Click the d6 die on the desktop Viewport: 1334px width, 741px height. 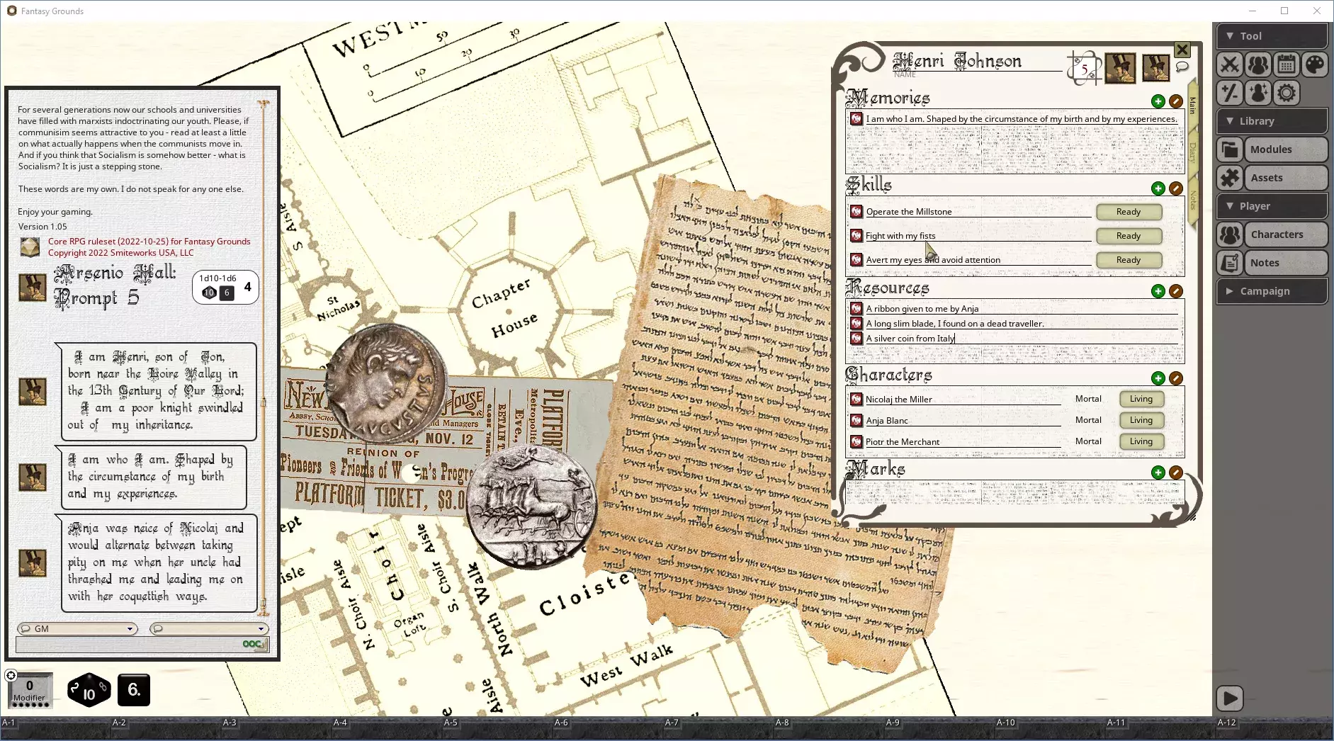(x=134, y=690)
